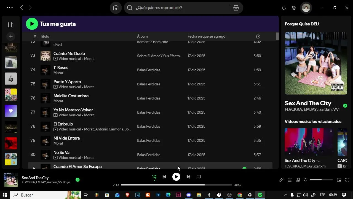Open the miniplayer icon

tap(339, 180)
